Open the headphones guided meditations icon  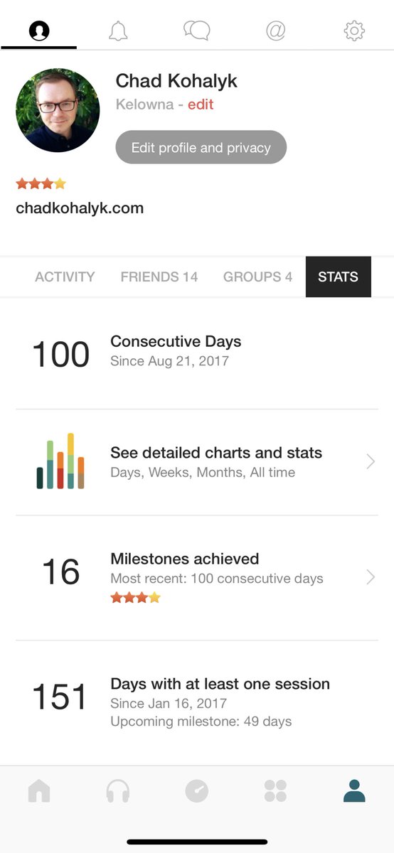pyautogui.click(x=118, y=791)
